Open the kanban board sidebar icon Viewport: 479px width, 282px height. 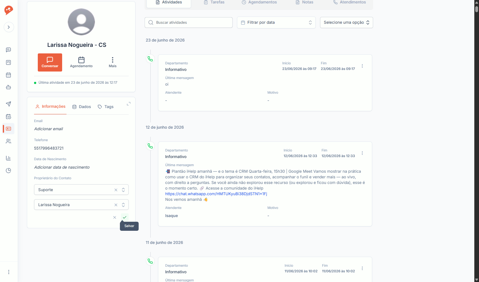[x=8, y=62]
